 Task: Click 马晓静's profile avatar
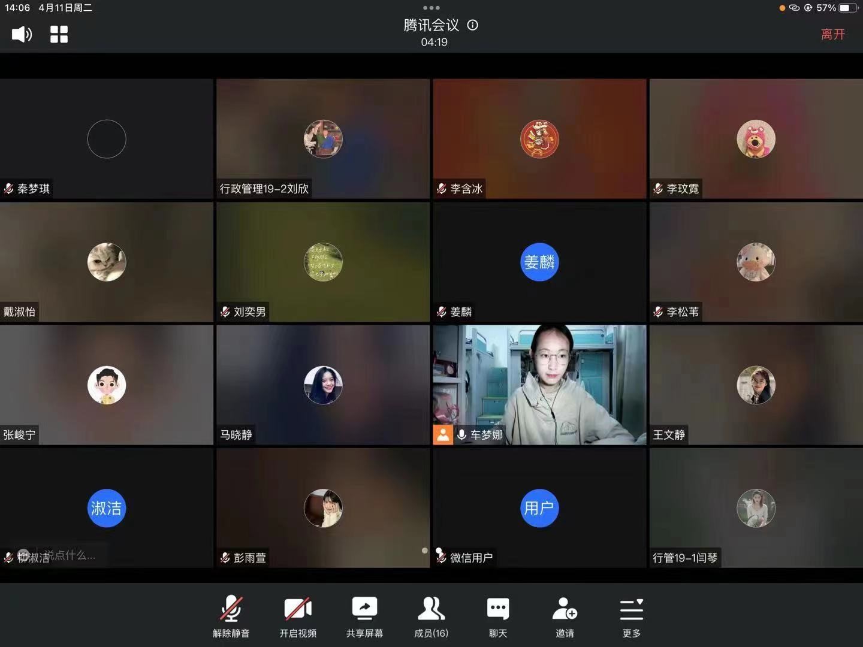323,385
